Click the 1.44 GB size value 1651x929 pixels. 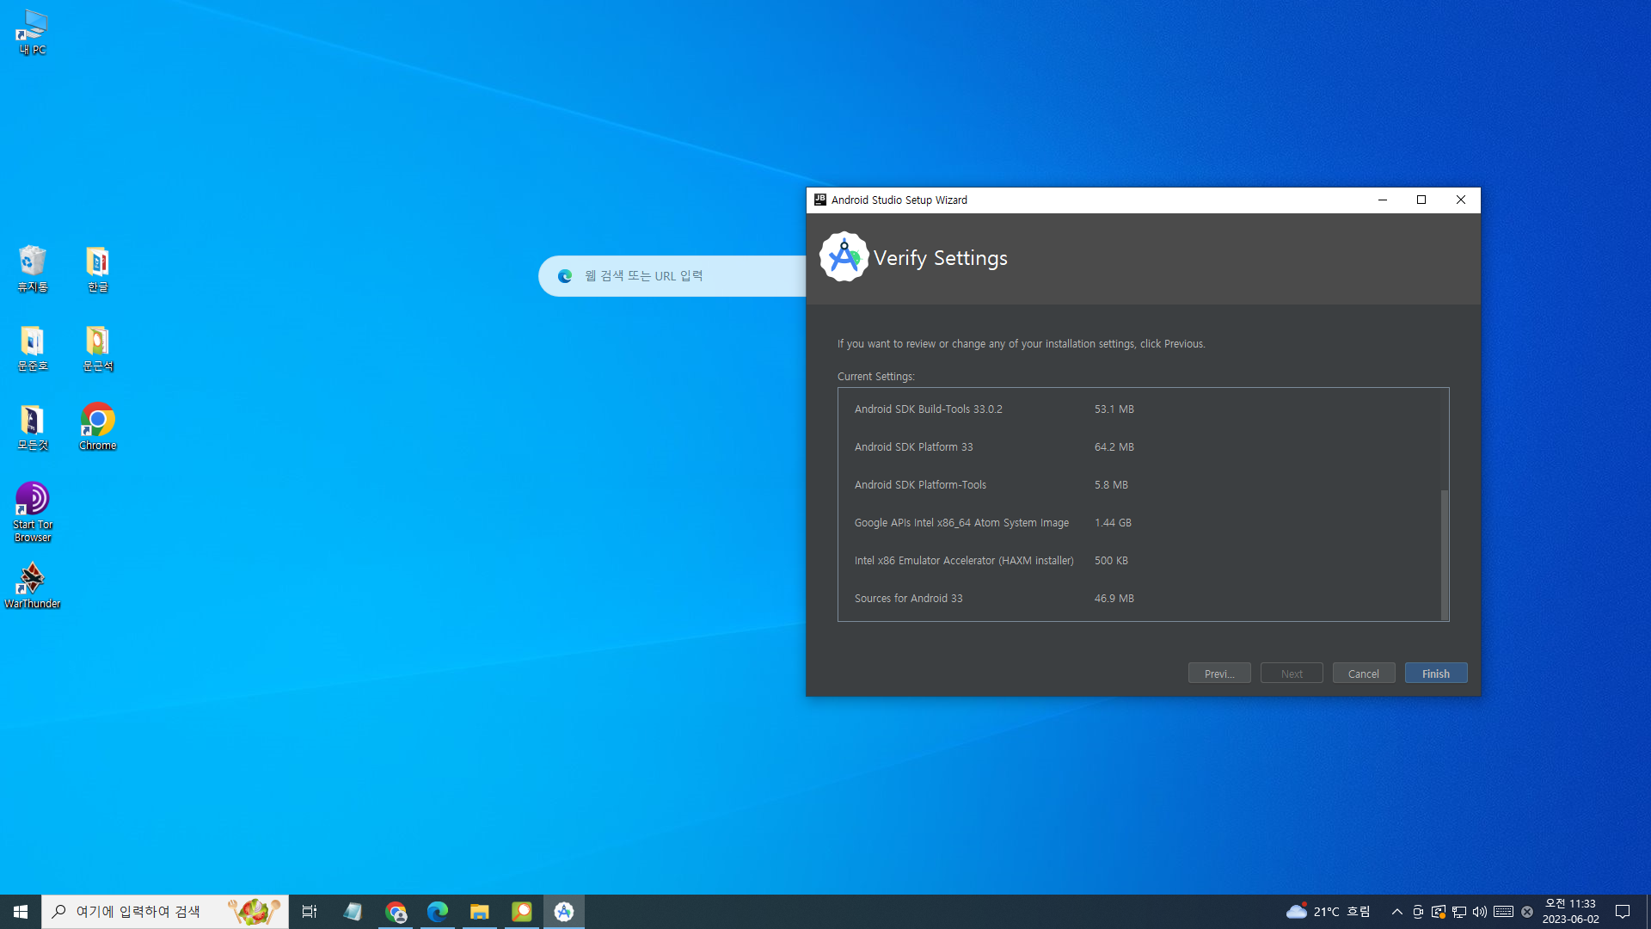pyautogui.click(x=1113, y=523)
